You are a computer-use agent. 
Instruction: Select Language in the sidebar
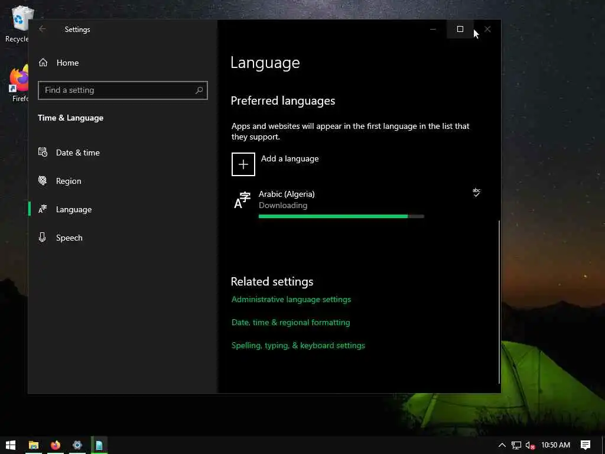[123, 209]
